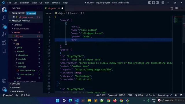The height and width of the screenshot is (104, 185).
Task: Open Firefox from taskbar
Action: coord(115,101)
